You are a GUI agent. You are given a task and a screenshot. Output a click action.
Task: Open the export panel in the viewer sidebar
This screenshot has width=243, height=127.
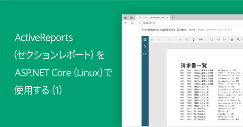[145, 54]
